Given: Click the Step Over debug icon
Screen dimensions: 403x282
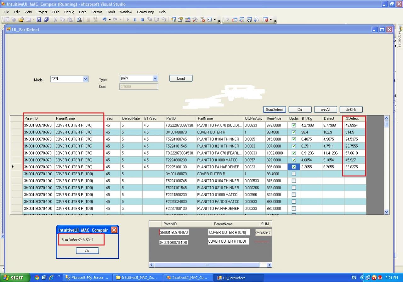Looking at the screenshot, I should click(157, 20).
